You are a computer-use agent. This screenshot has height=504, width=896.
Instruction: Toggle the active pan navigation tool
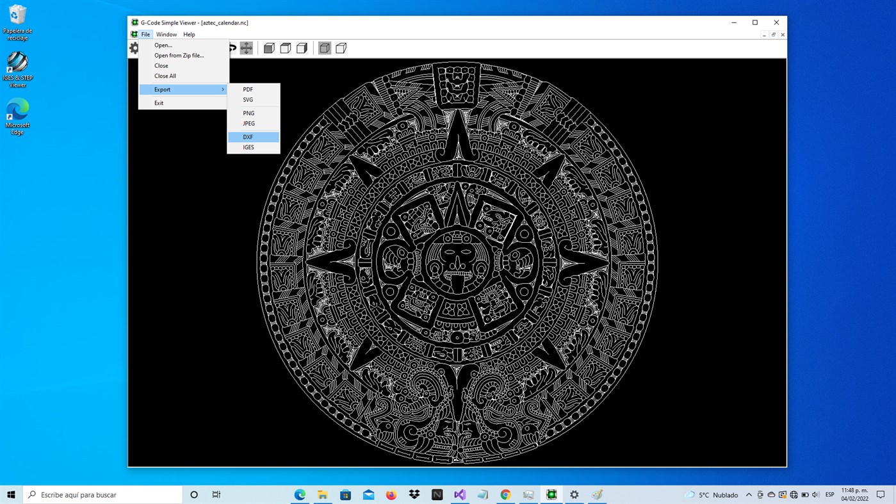point(246,47)
